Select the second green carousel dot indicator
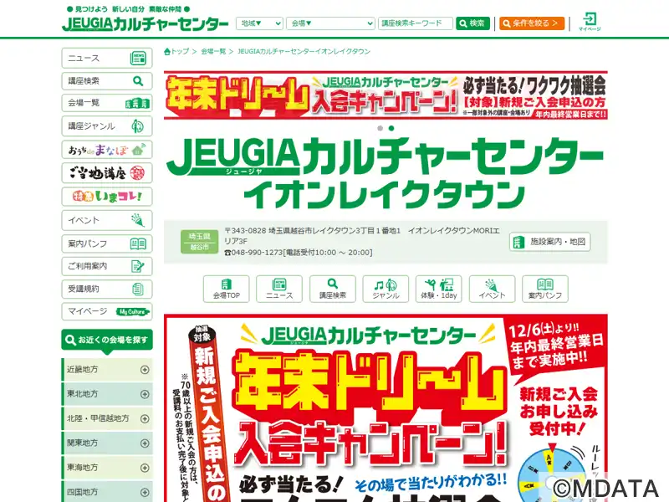Screen dimensions: 669x502 [391, 128]
